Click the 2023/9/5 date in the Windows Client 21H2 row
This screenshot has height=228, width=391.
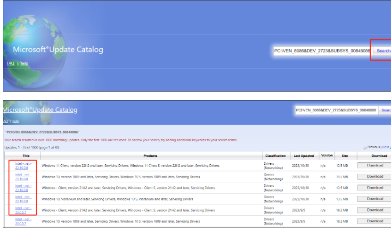[299, 210]
